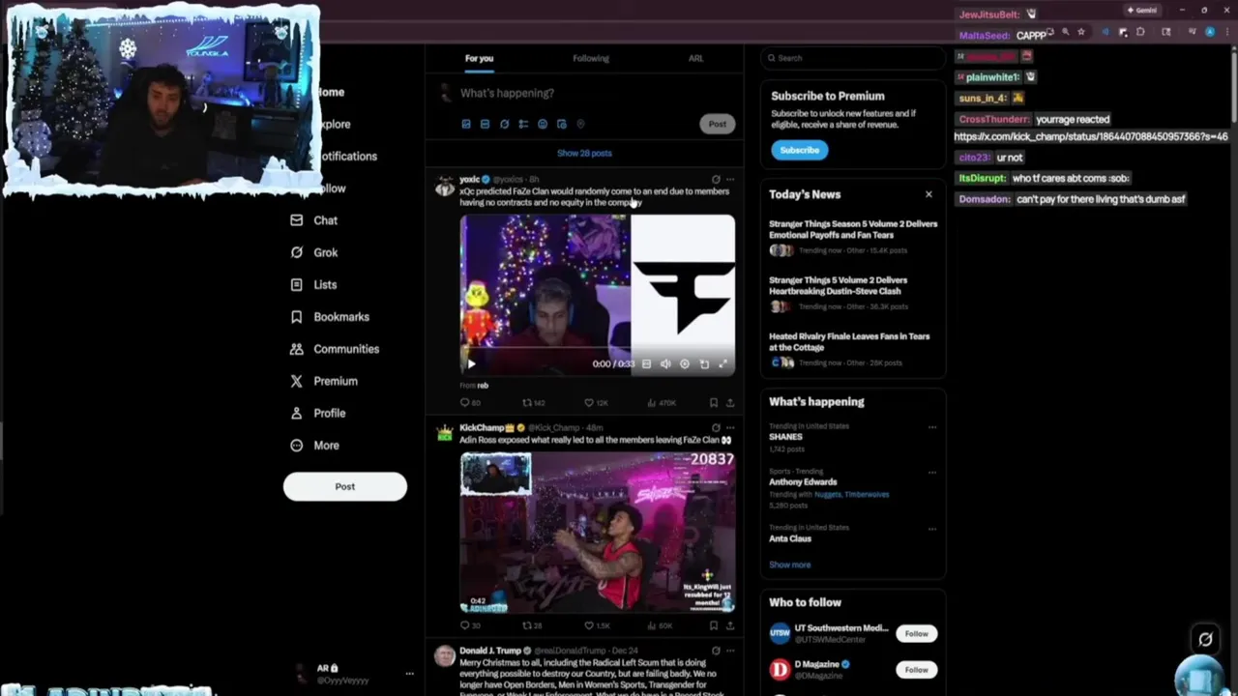Toggle captions on yoxic's video

point(646,364)
